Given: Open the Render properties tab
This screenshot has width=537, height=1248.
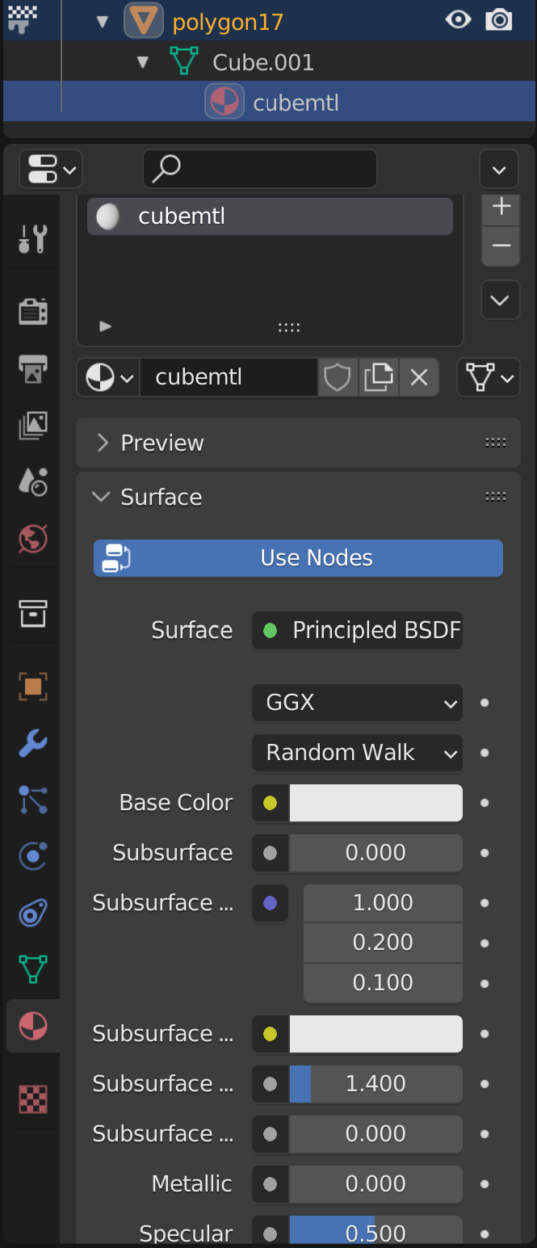Looking at the screenshot, I should click(33, 312).
